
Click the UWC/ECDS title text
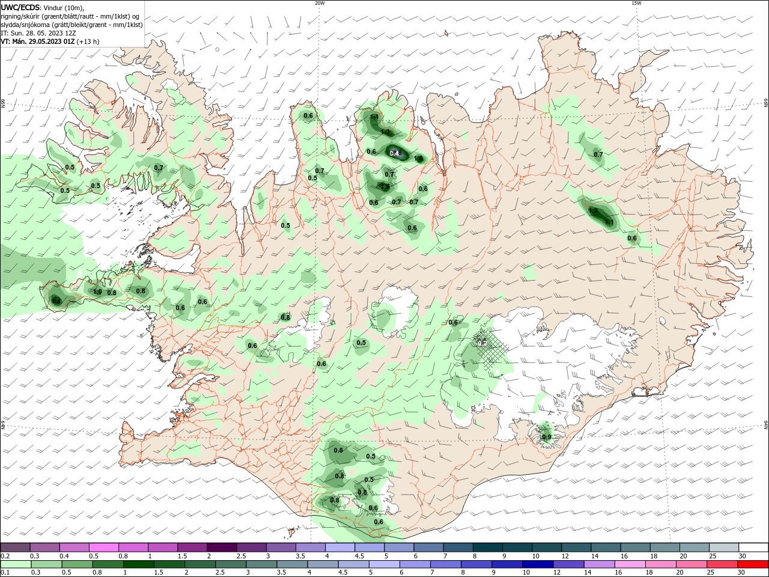tap(20, 7)
